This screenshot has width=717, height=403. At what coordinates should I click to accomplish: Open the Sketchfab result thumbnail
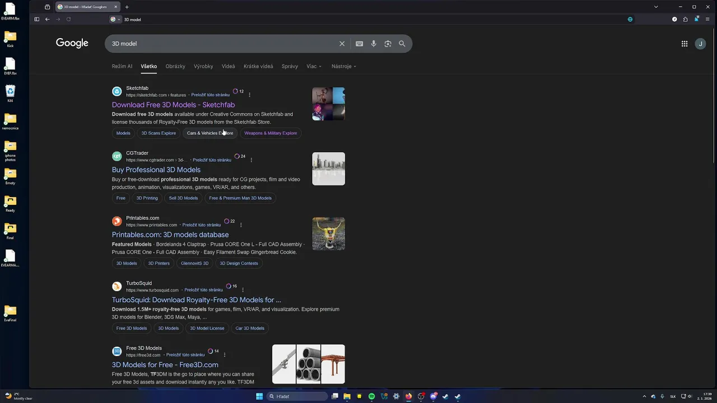[328, 104]
